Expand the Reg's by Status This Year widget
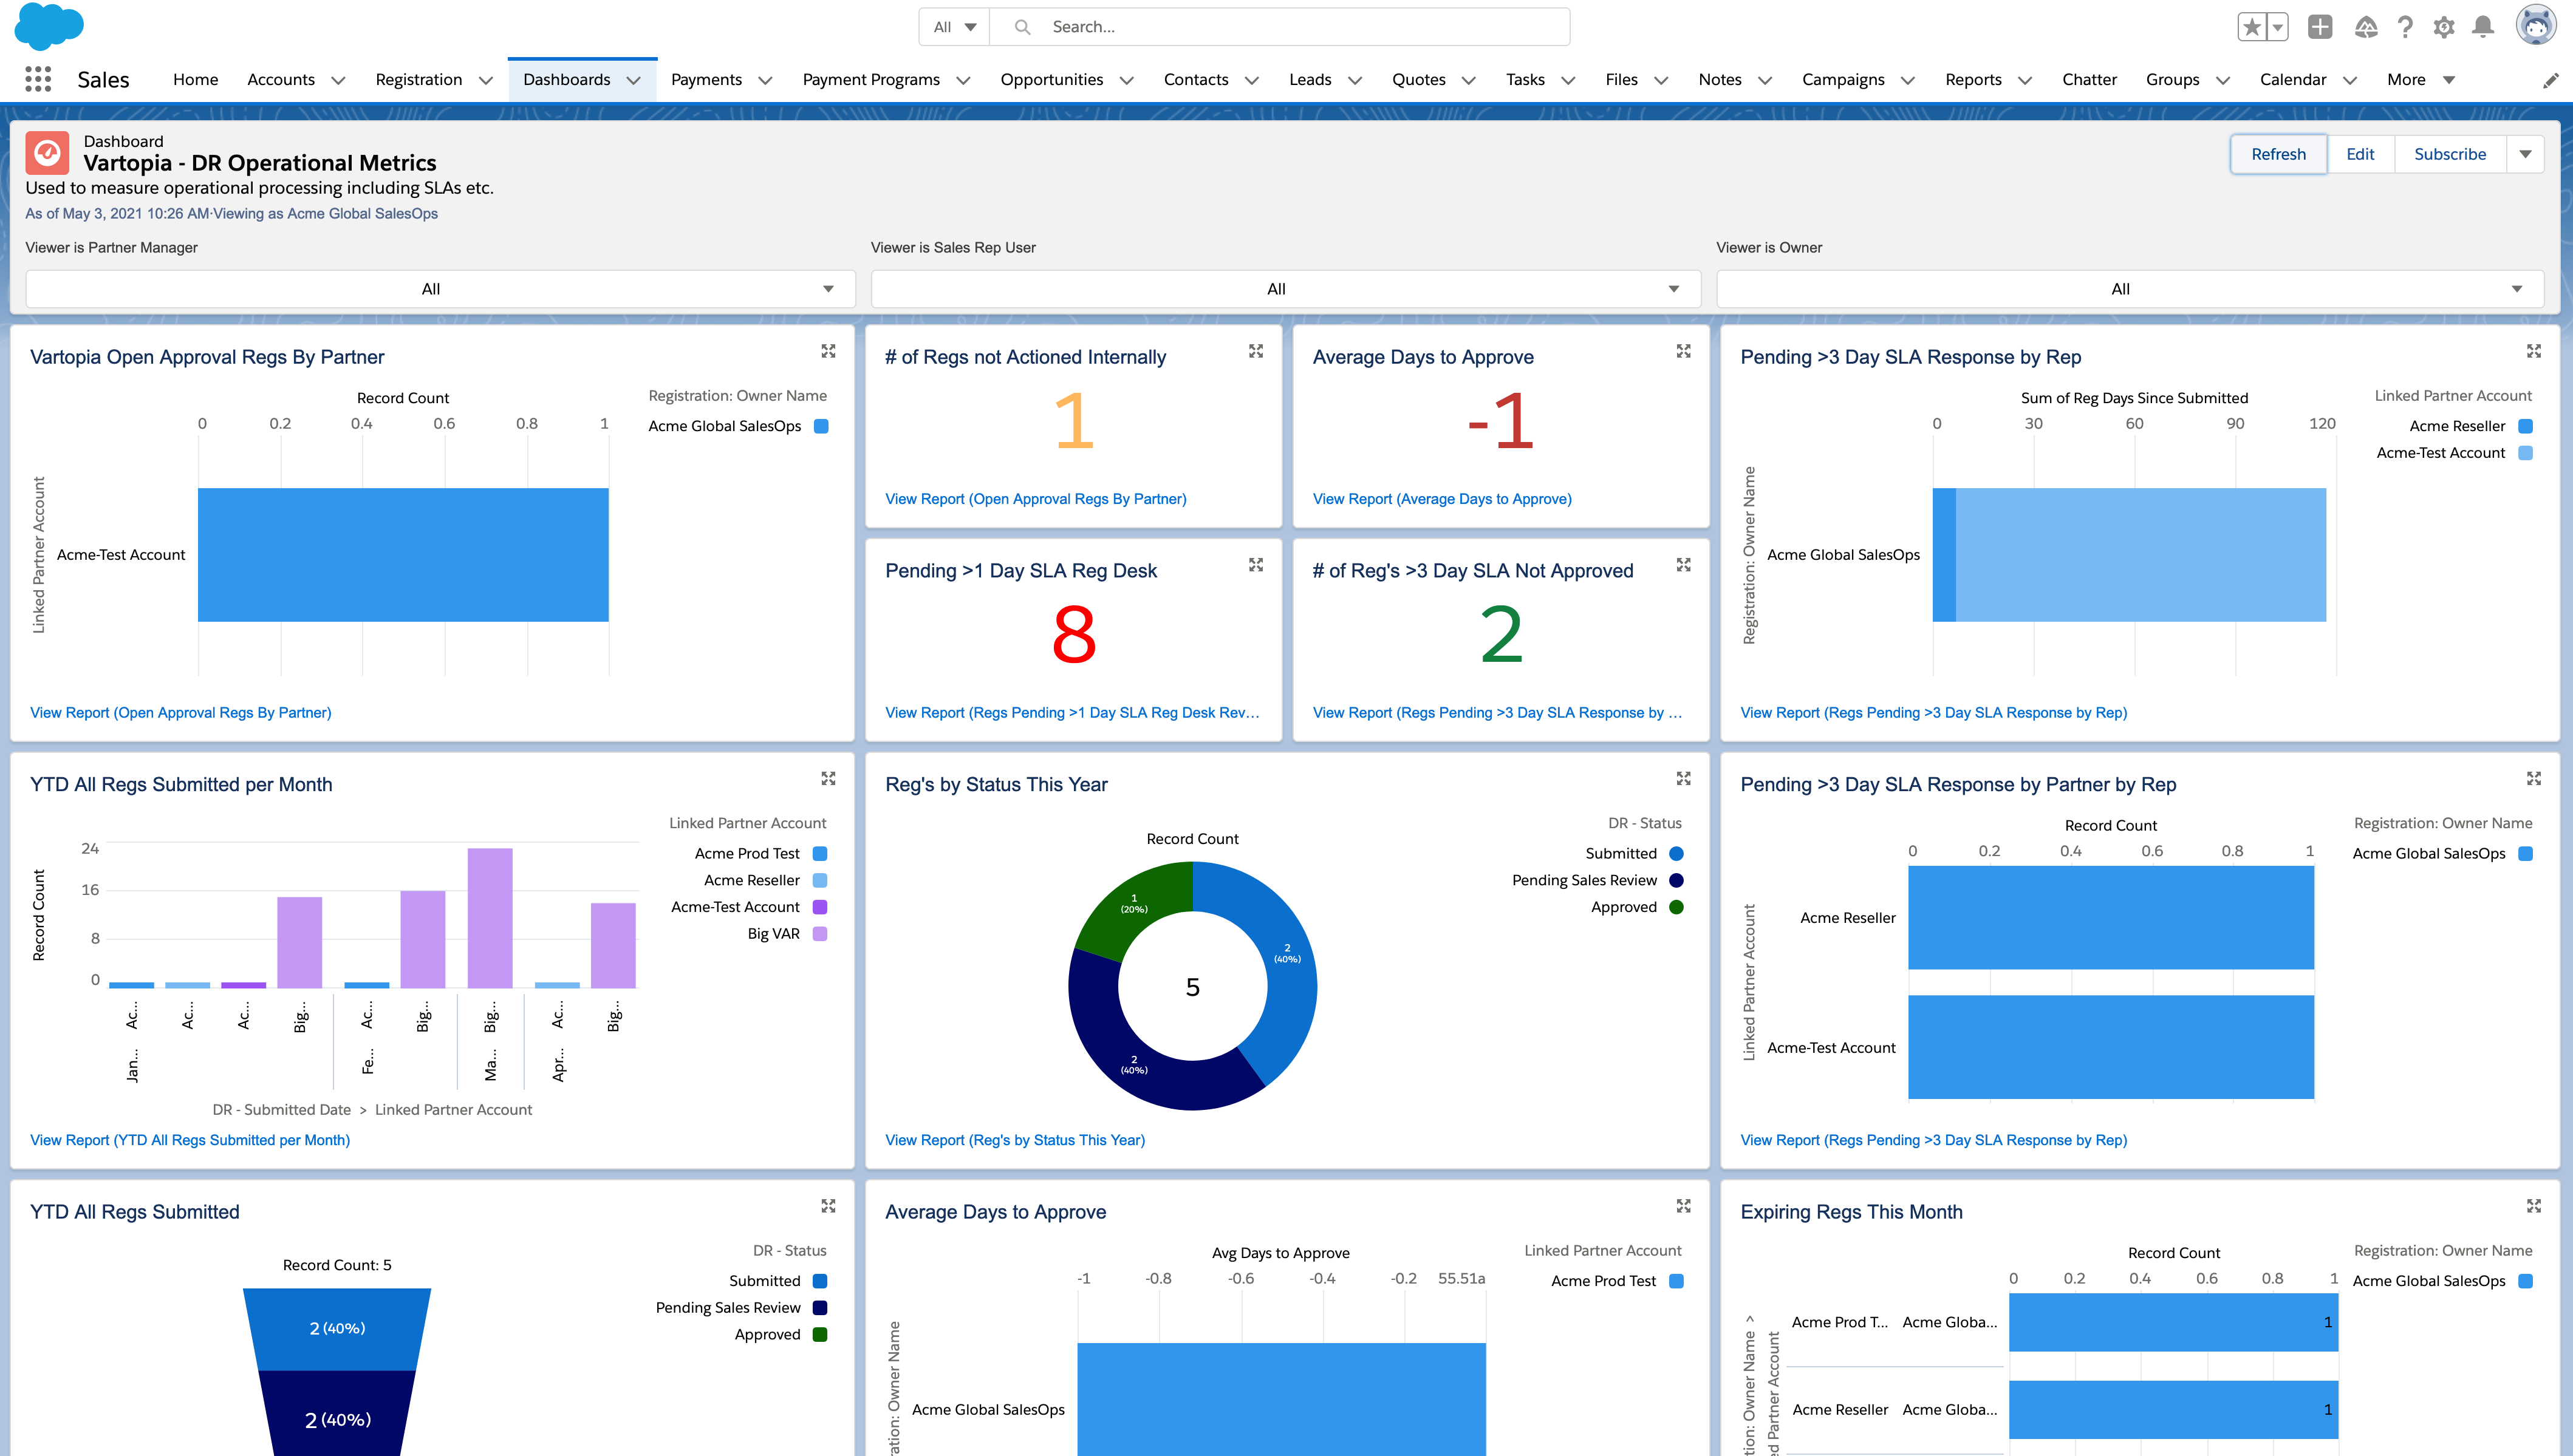2573x1456 pixels. pos(1683,778)
